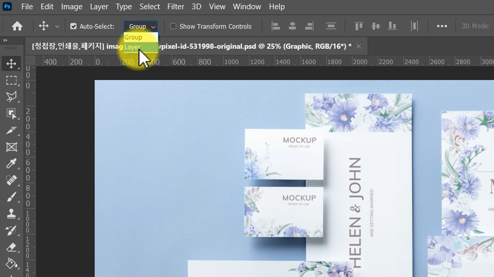Close the psd document tab
This screenshot has width=494, height=277.
click(358, 46)
